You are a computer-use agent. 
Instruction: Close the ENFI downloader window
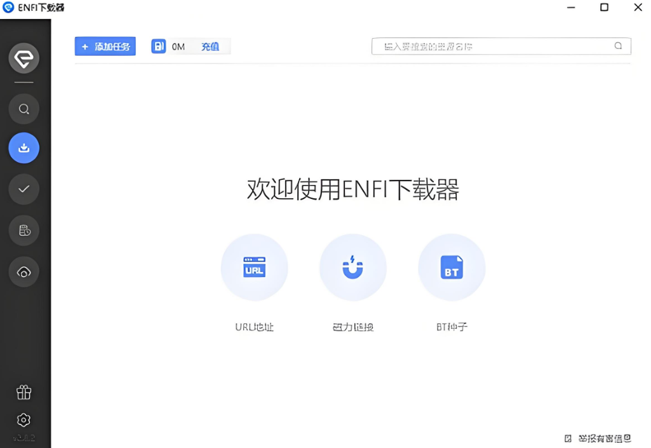(638, 8)
